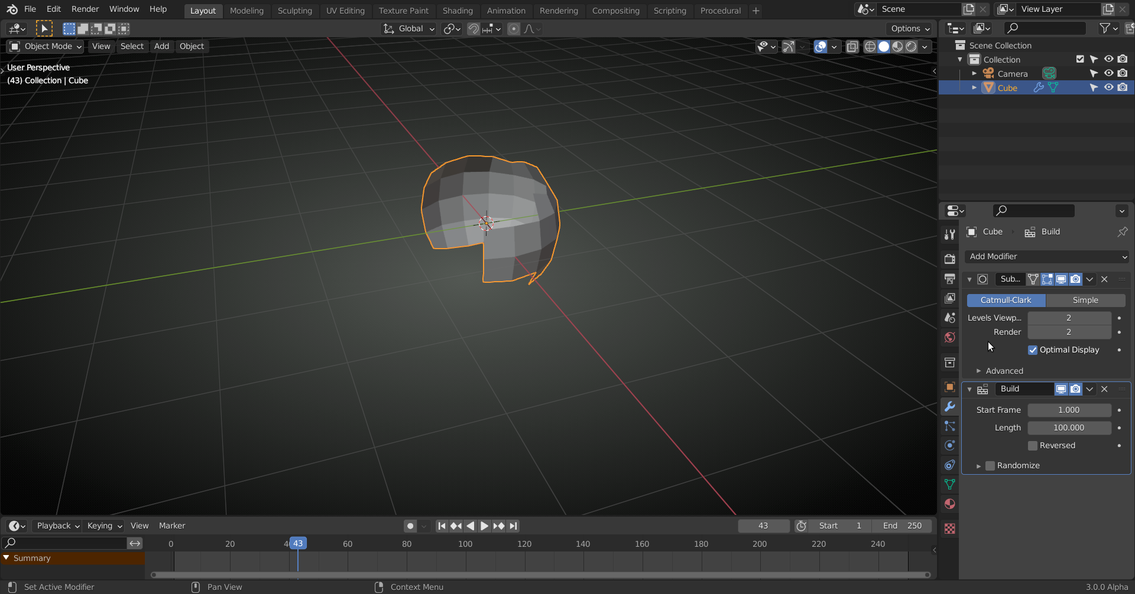Screen dimensions: 1135x594
Task: Click the Start Frame value field
Action: (1069, 410)
